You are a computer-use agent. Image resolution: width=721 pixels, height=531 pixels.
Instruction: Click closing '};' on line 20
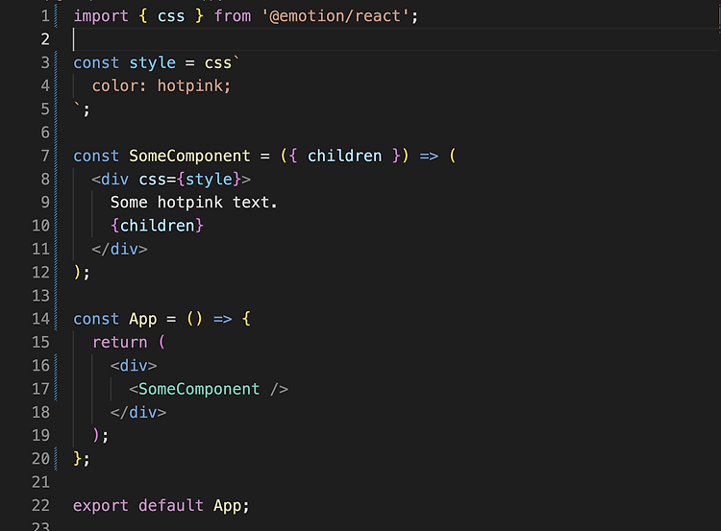pyautogui.click(x=82, y=459)
